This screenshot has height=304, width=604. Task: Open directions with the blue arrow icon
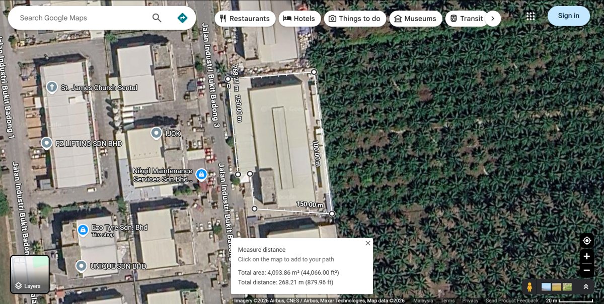pos(182,18)
